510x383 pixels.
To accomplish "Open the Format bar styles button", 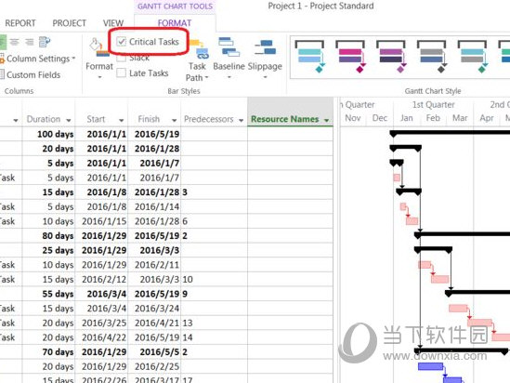I will pyautogui.click(x=99, y=59).
